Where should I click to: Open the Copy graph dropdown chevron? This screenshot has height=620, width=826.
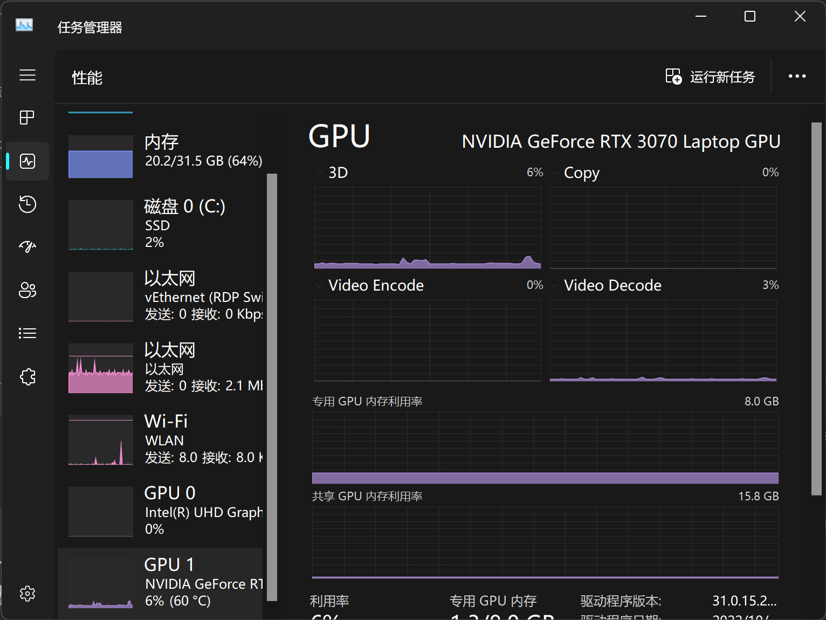click(554, 173)
